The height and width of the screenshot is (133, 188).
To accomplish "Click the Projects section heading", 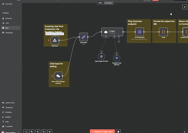I will pyautogui.click(x=6, y=13).
